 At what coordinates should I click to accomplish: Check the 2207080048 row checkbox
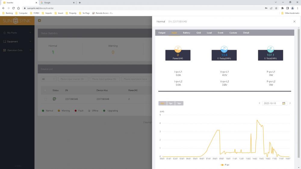pyautogui.click(x=45, y=99)
